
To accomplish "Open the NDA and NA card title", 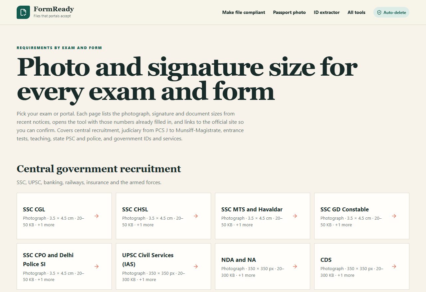I will pos(239,260).
